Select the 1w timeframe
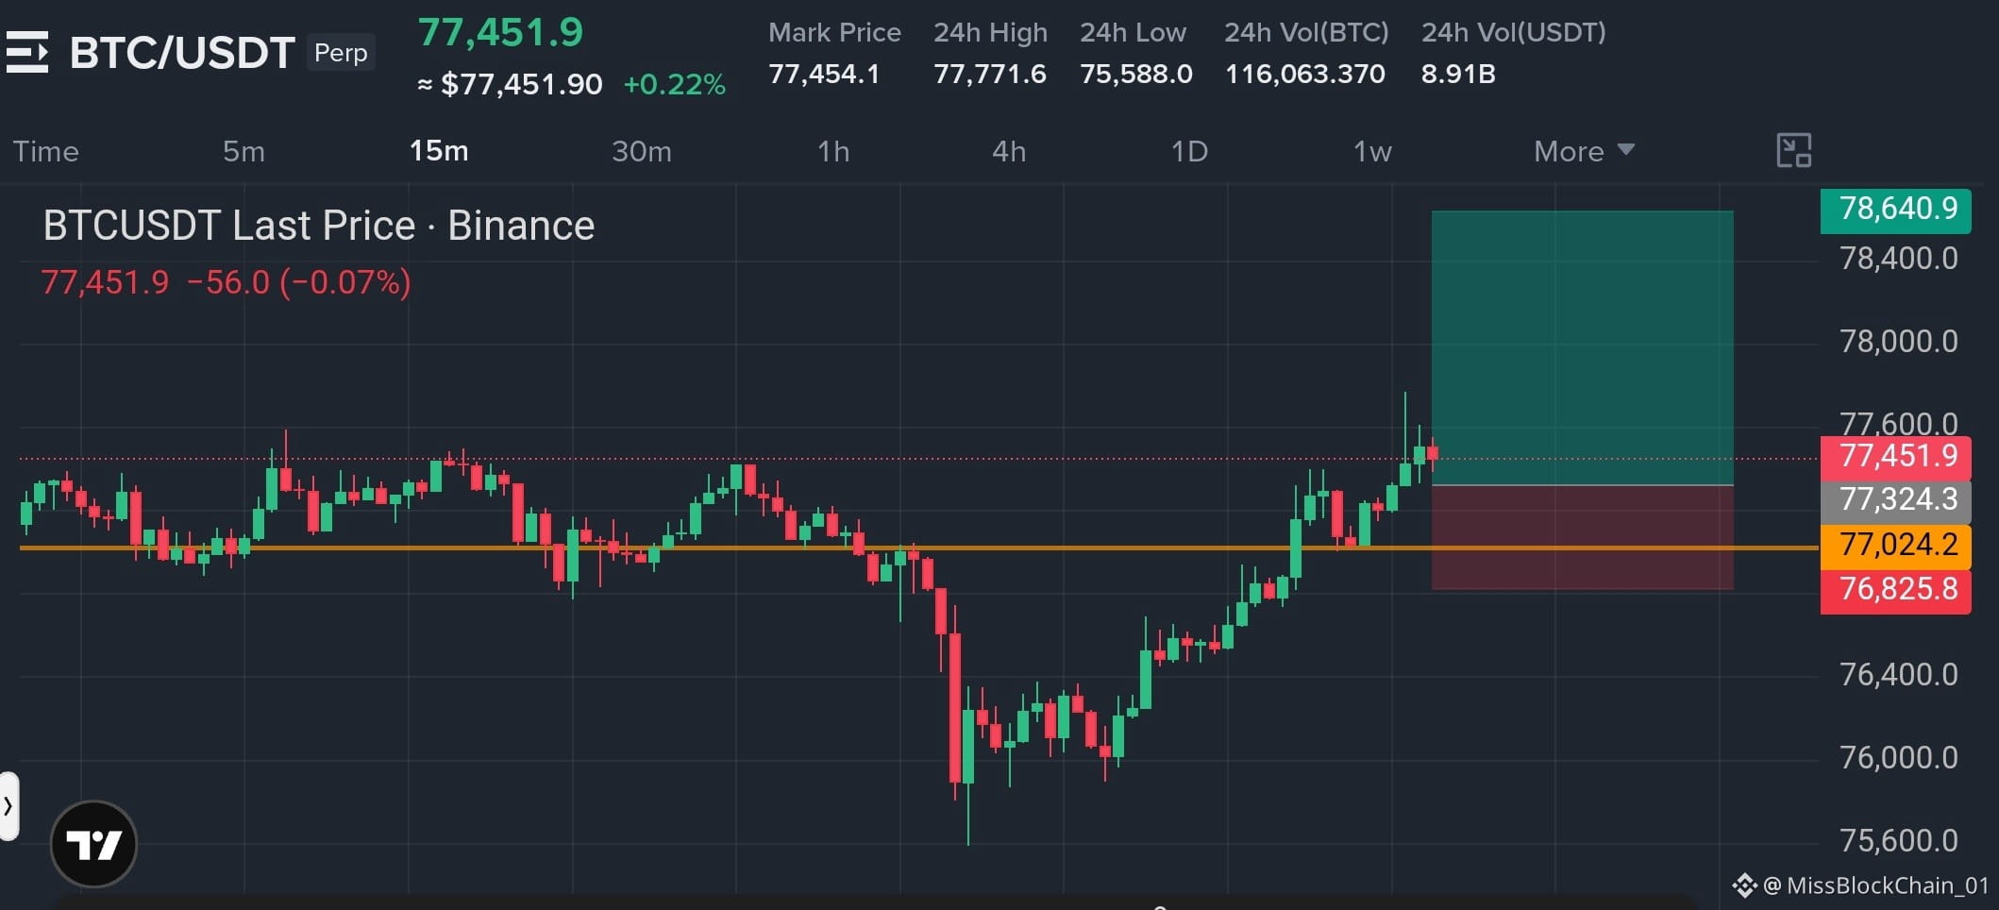The height and width of the screenshot is (910, 1999). [x=1372, y=151]
